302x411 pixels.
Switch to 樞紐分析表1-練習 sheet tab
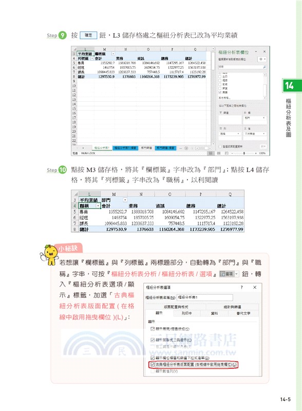tap(125, 148)
